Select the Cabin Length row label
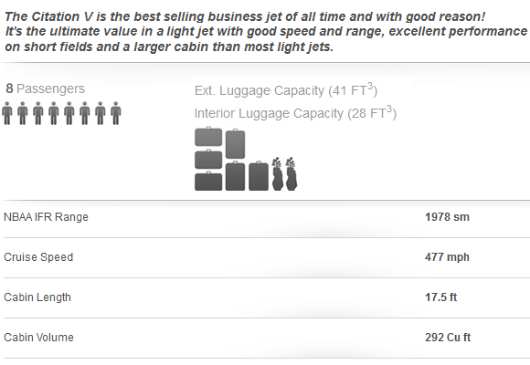 (37, 297)
